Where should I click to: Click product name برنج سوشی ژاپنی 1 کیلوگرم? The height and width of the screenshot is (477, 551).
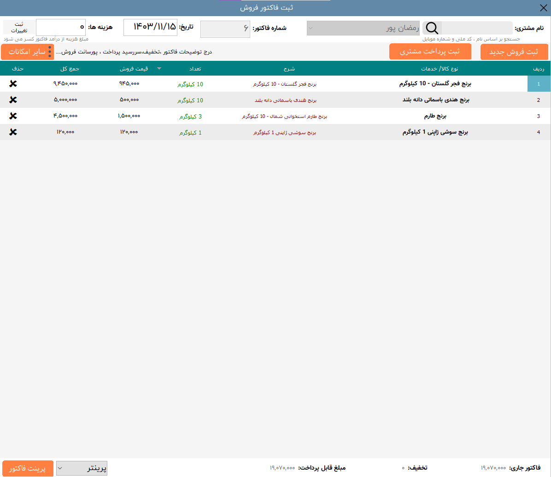435,132
